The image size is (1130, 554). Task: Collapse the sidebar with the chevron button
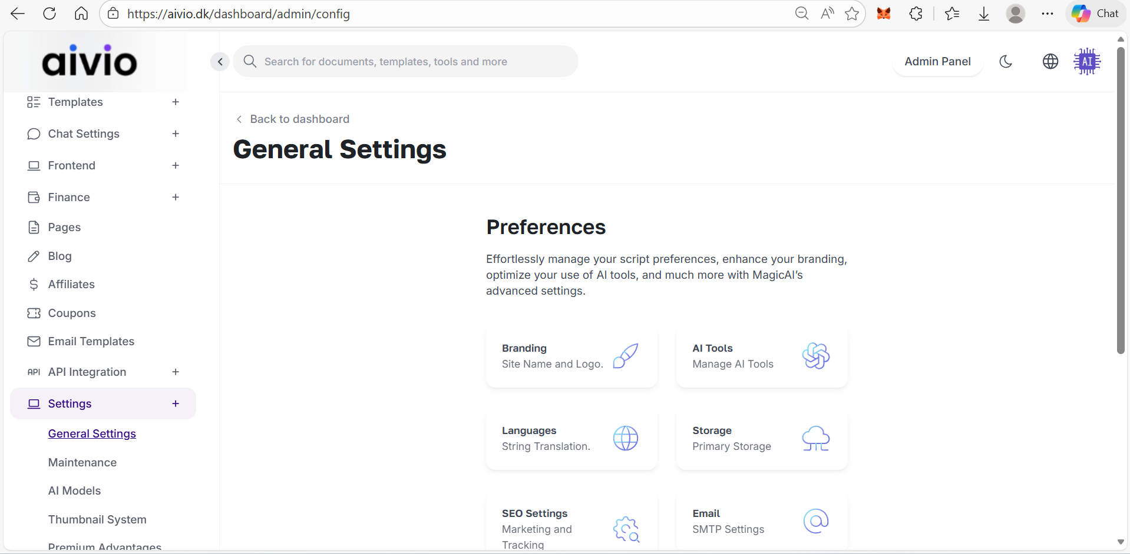220,61
